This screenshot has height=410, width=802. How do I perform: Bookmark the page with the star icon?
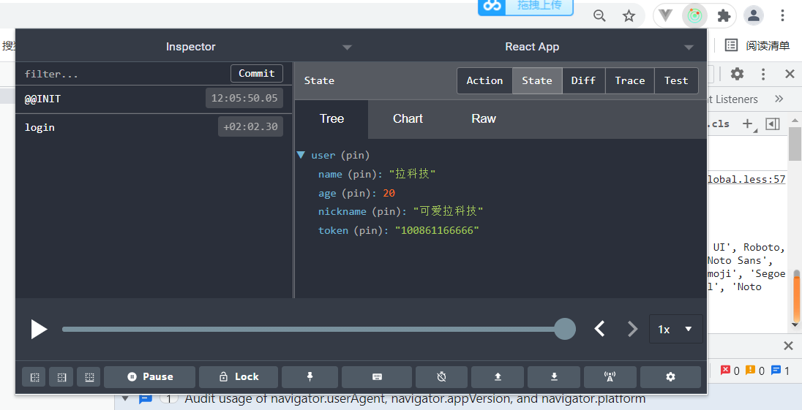(629, 16)
